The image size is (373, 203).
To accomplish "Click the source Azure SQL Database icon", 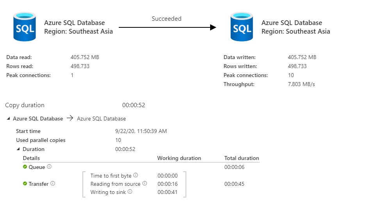I will click(x=25, y=27).
